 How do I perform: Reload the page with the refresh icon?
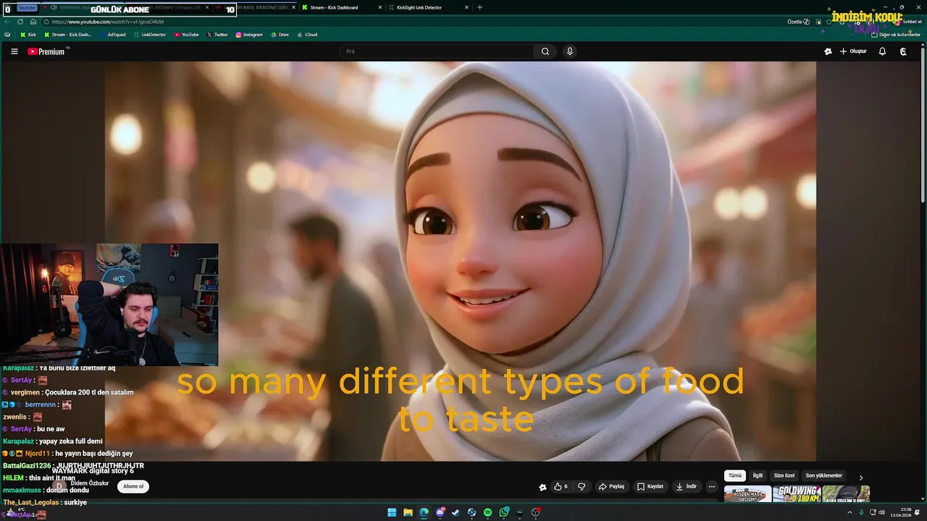pyautogui.click(x=20, y=22)
